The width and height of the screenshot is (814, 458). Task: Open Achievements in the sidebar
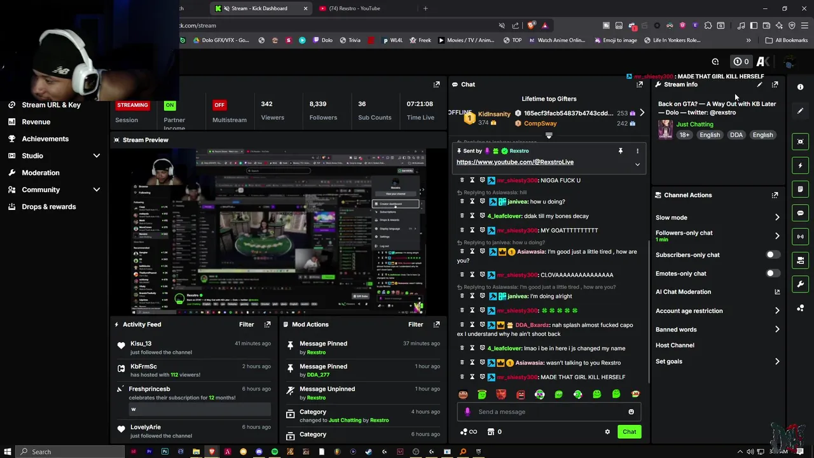pyautogui.click(x=45, y=139)
